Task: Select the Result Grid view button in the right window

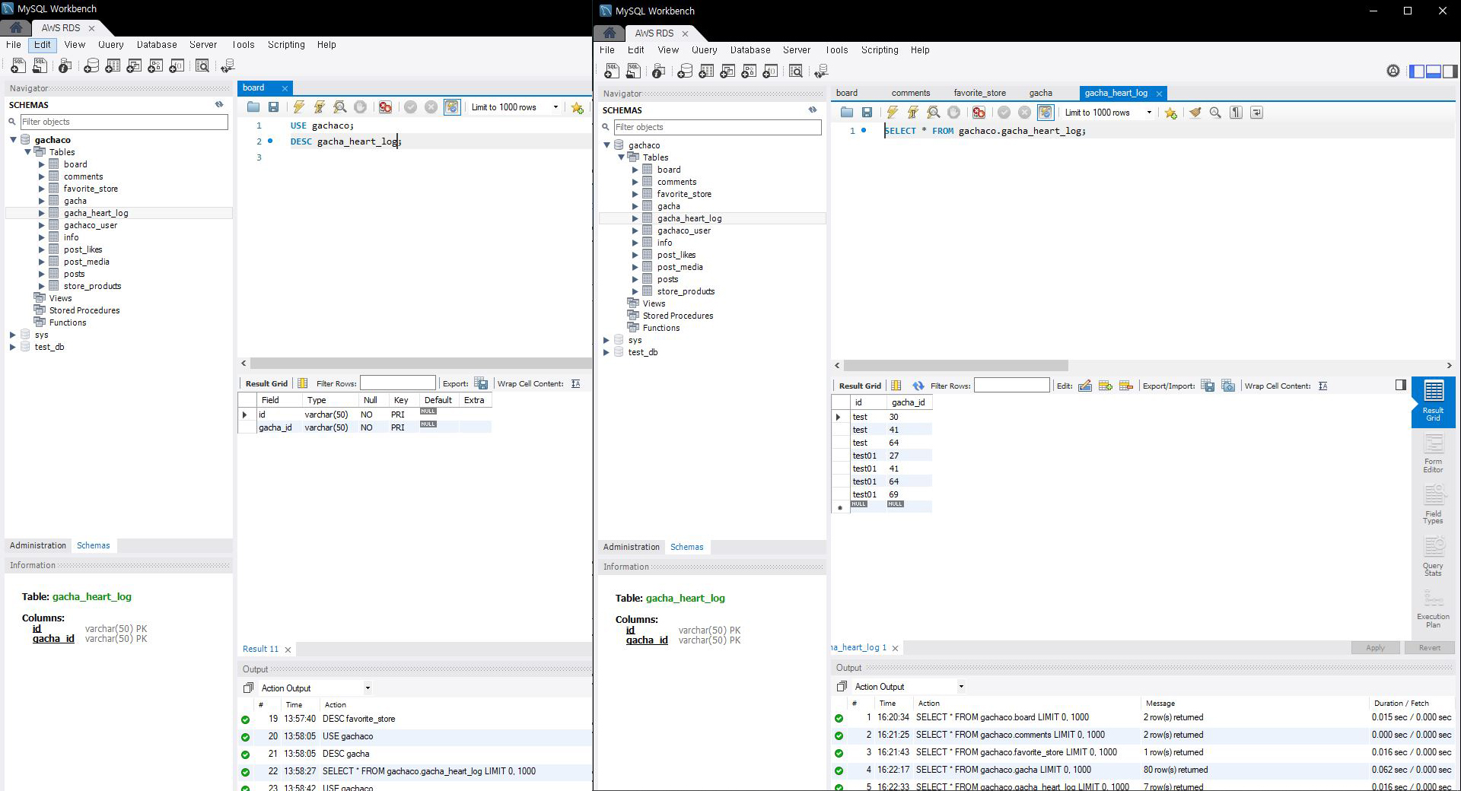Action: pos(1434,402)
